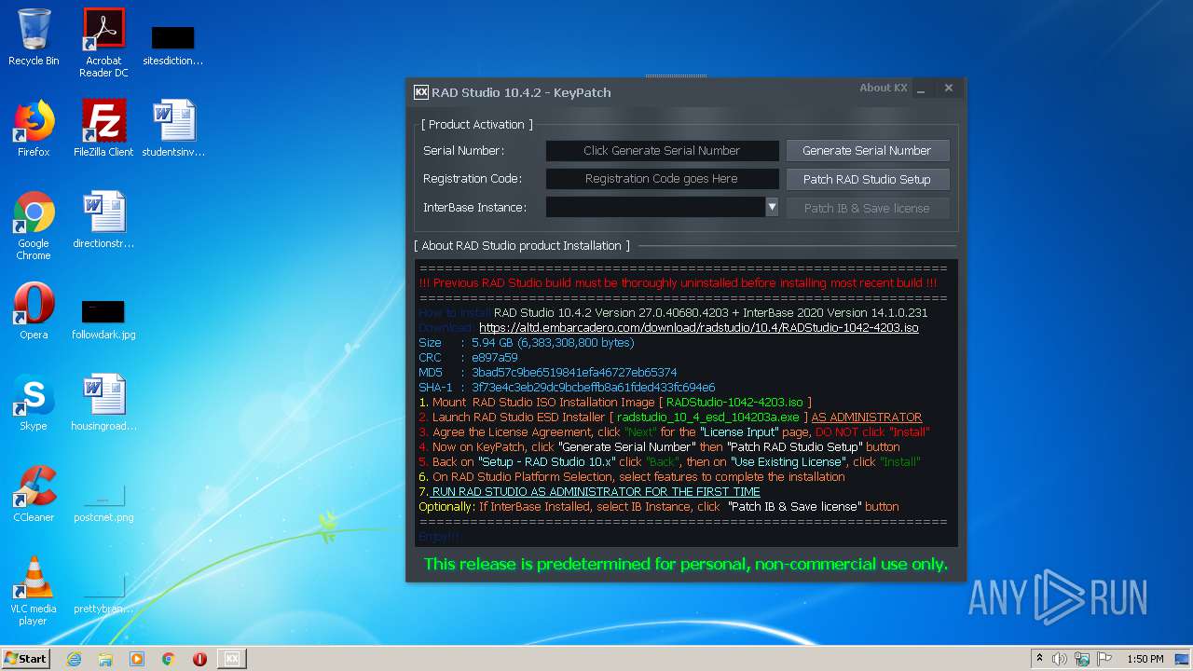Open FileZilla Client desktop shortcut
This screenshot has height=671, width=1193.
[103, 129]
